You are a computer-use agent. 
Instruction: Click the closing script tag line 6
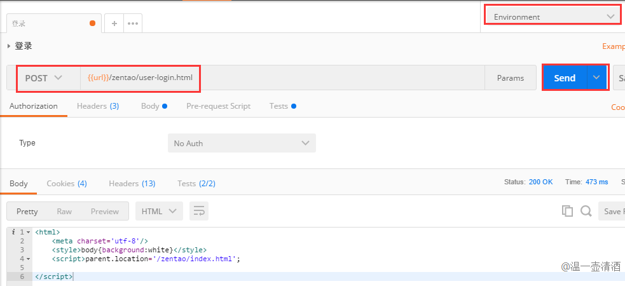click(54, 276)
